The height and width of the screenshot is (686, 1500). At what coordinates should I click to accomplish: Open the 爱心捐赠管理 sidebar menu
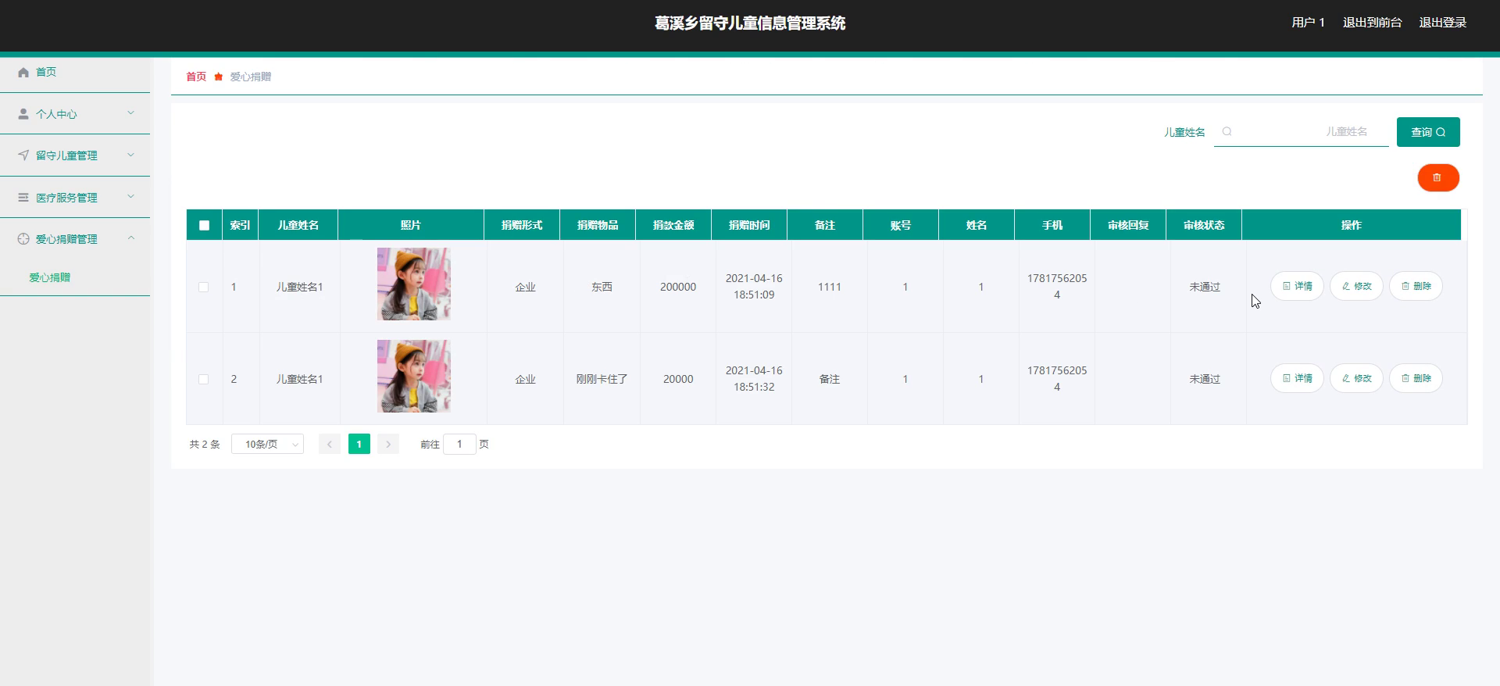75,239
